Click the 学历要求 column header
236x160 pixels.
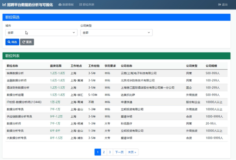110,66
